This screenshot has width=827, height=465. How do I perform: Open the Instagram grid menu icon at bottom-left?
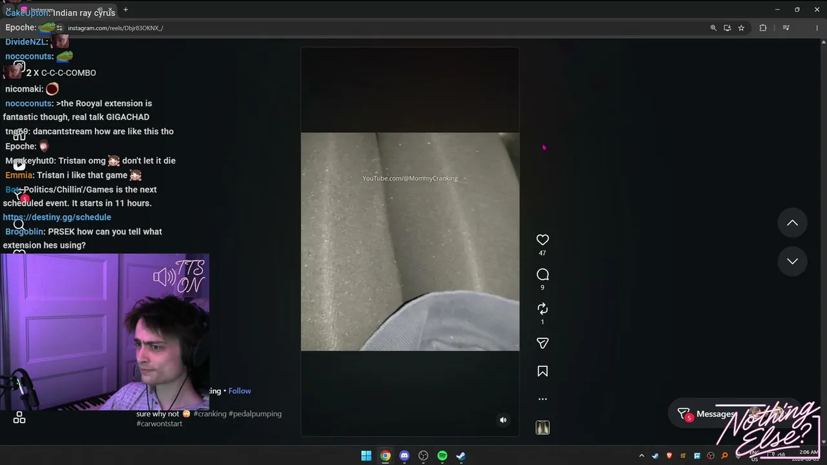pyautogui.click(x=19, y=418)
